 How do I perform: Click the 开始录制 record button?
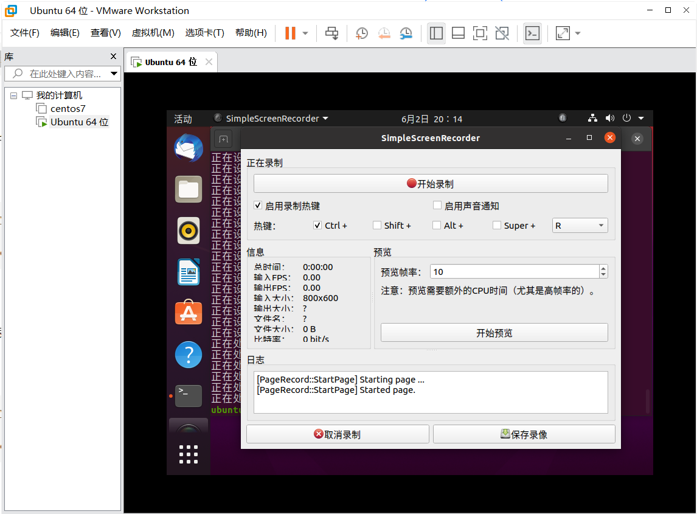[430, 183]
